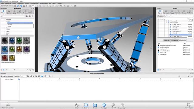Select the Brushed subfolder under Anodized

[x=9, y=25]
